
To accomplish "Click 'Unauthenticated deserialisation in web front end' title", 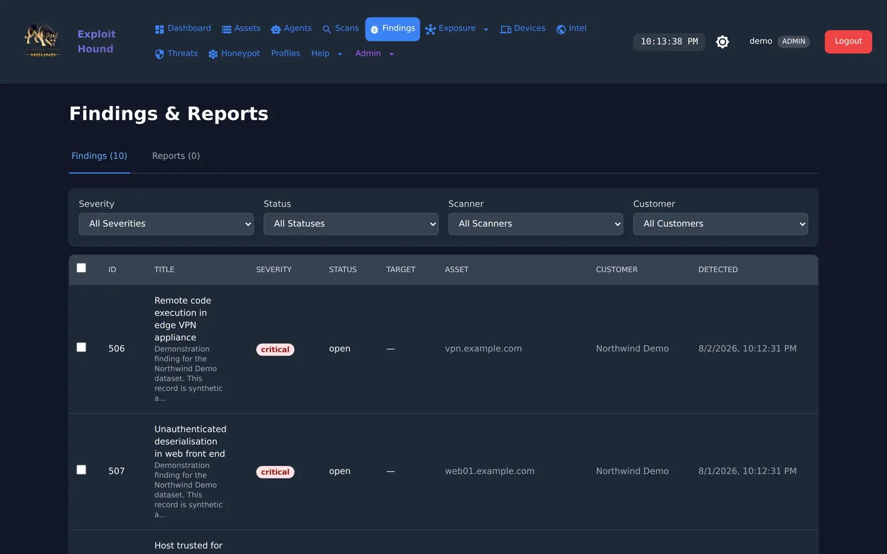I will (x=190, y=442).
